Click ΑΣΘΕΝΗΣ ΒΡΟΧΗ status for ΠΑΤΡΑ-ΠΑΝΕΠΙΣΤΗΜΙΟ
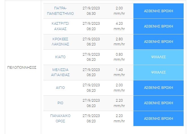The image size is (195, 134). 158,11
